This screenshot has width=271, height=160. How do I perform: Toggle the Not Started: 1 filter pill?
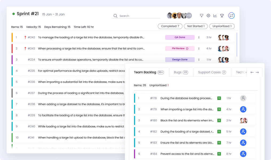click(x=196, y=26)
